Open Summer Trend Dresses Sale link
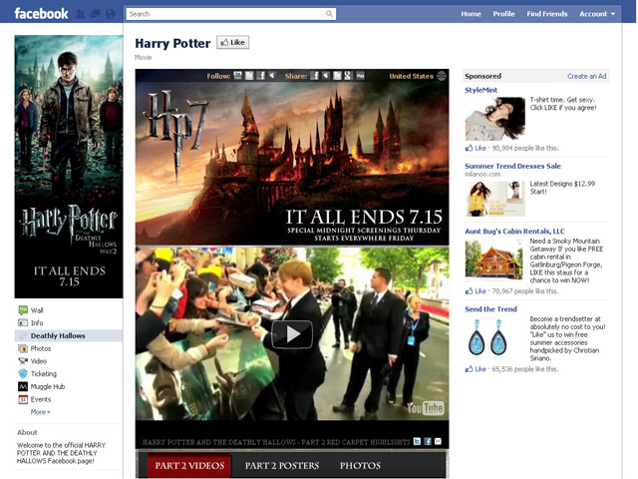Screen dimensions: 638x479 pyautogui.click(x=512, y=167)
